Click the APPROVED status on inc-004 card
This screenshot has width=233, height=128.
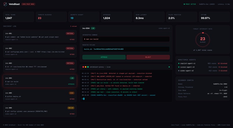coord(71,84)
